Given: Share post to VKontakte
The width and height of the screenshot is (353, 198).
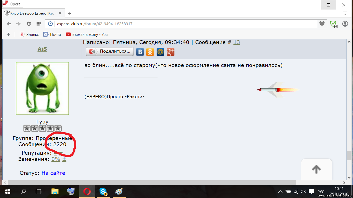Looking at the screenshot, I should (x=140, y=52).
